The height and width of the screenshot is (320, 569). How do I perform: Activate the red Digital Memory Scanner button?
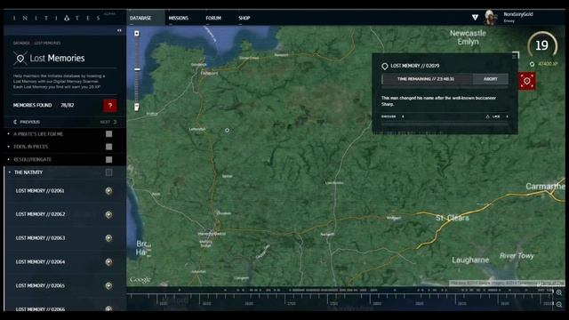[527, 81]
